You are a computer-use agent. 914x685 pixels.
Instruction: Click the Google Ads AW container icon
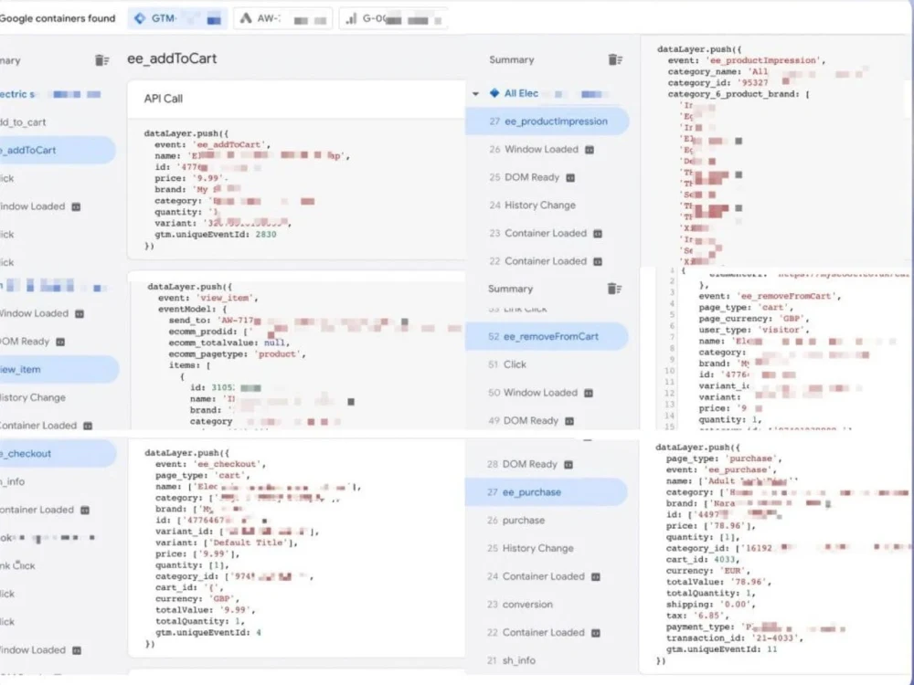coord(246,18)
